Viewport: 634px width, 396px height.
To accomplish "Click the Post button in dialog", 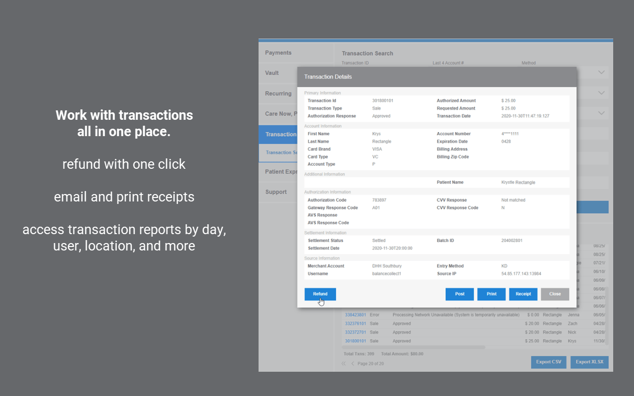I will pos(460,294).
